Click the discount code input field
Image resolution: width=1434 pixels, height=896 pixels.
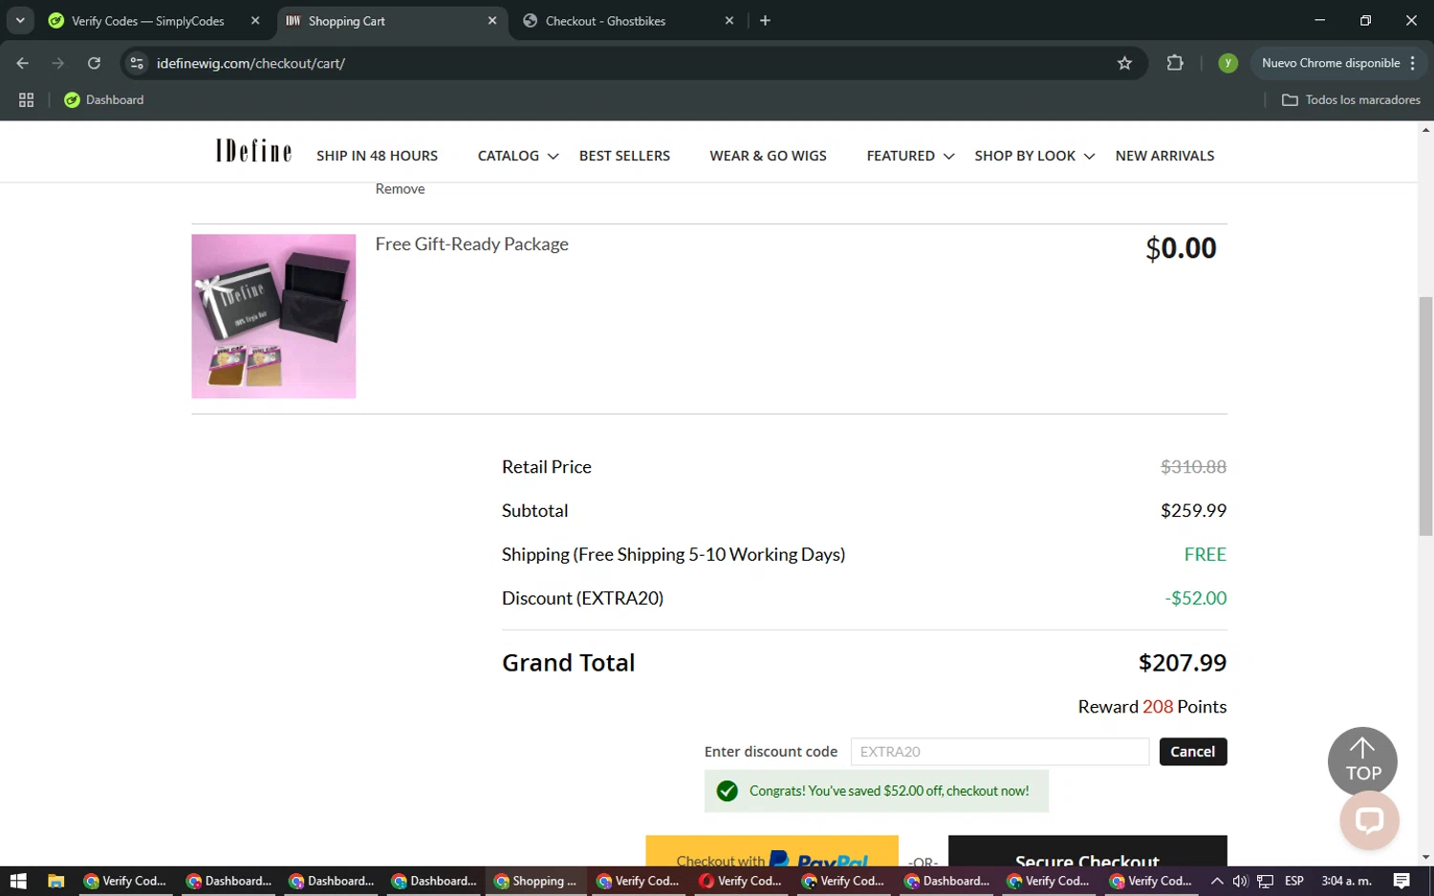(999, 752)
